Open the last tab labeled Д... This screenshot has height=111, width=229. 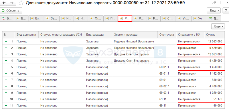click(214, 18)
